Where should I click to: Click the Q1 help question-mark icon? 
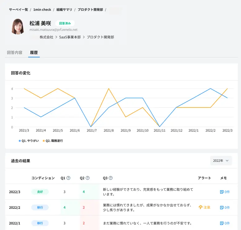pyautogui.click(x=69, y=178)
